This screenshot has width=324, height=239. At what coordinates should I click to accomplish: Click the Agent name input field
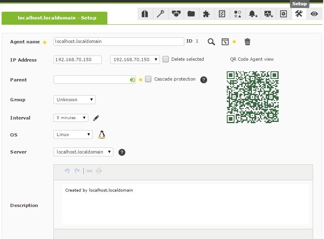[x=119, y=42]
